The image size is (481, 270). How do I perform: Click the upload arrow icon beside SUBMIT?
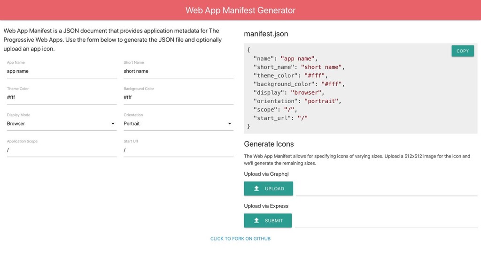[256, 220]
